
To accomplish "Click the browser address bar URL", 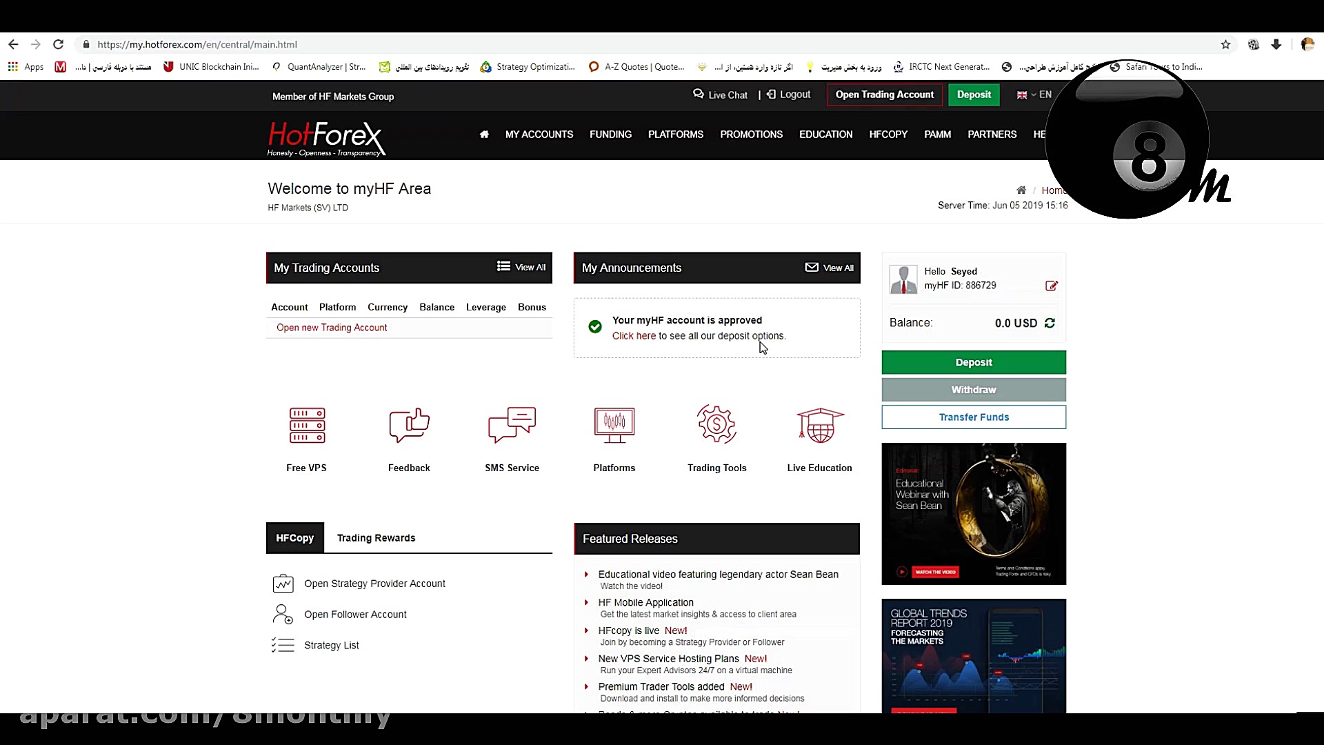I will [x=197, y=44].
